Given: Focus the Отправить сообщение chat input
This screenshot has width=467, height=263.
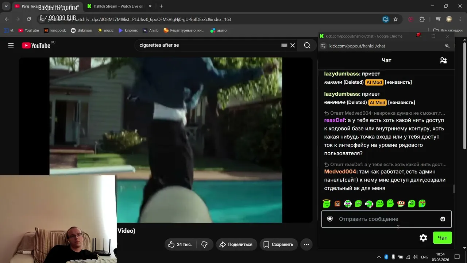Looking at the screenshot, I should pyautogui.click(x=386, y=219).
